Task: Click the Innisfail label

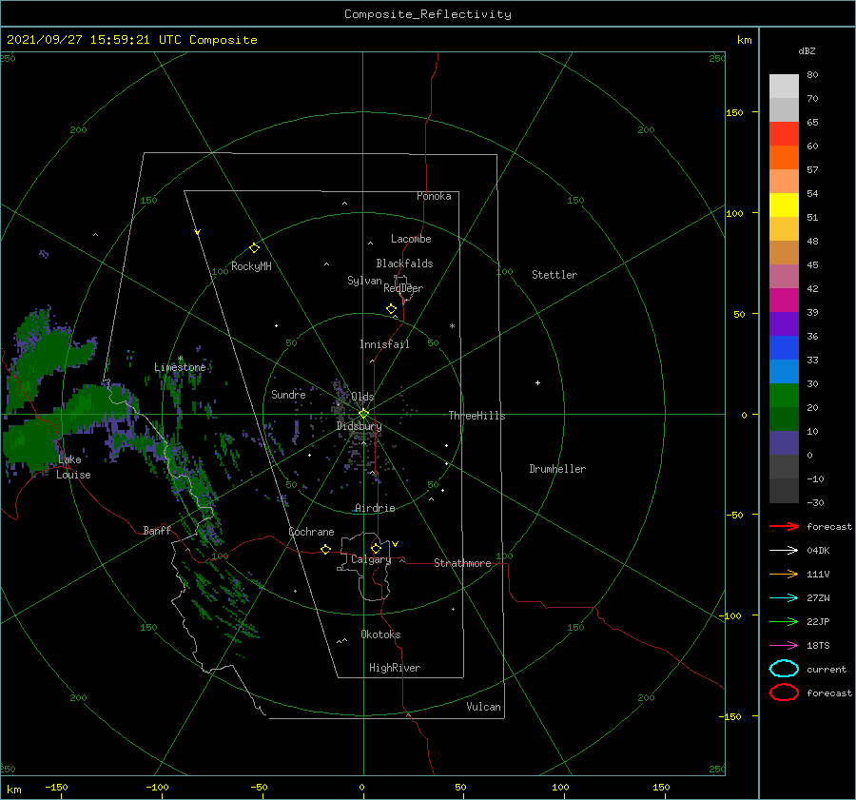Action: (384, 344)
